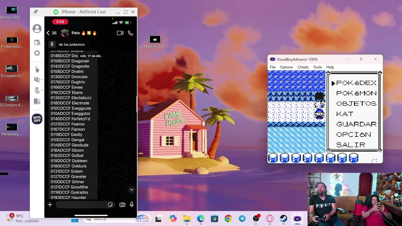The image size is (402, 226).
Task: Enter fullscreen in AirDroid Cast window
Action: click(126, 12)
